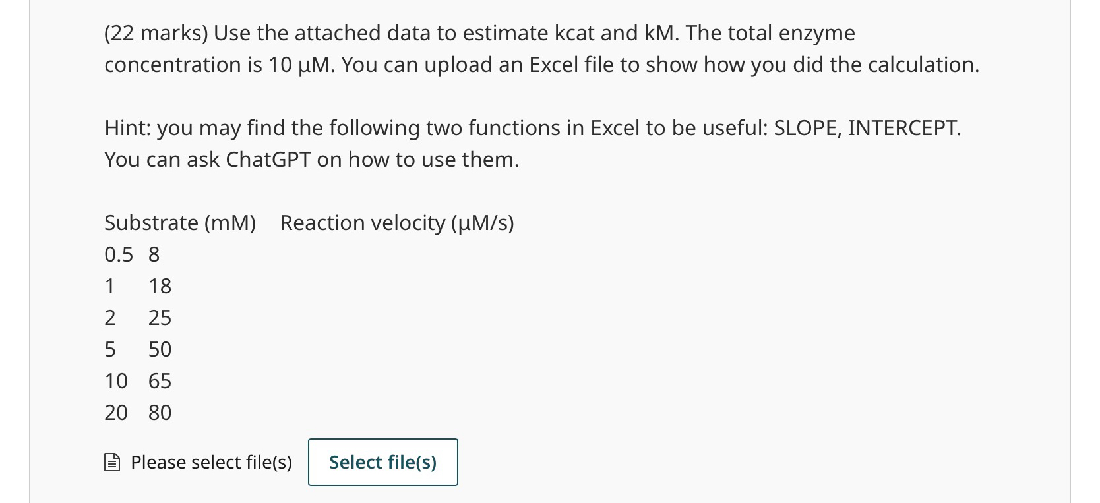Image resolution: width=1100 pixels, height=503 pixels.
Task: Click the velocity value 65
Action: pos(160,381)
